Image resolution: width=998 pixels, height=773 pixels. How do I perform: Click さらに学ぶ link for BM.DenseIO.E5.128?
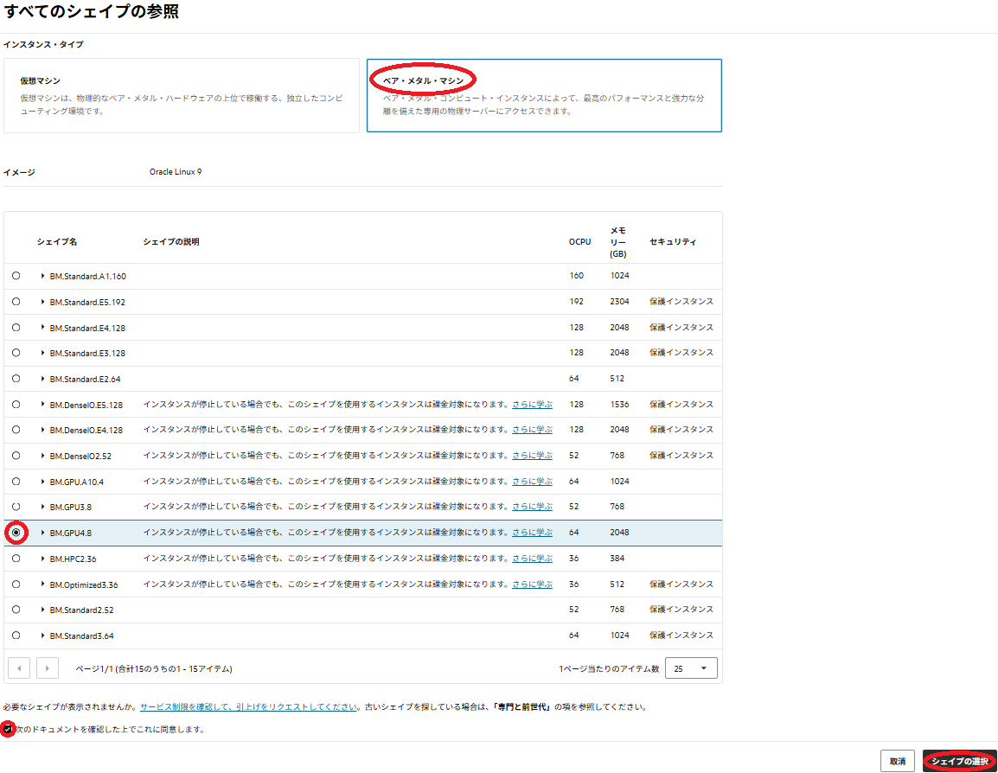[x=532, y=405]
